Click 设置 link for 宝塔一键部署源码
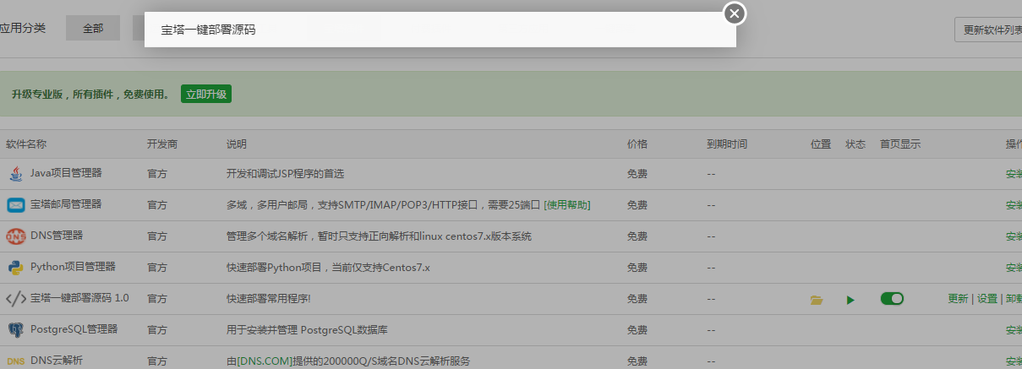This screenshot has width=1022, height=369. coord(987,299)
